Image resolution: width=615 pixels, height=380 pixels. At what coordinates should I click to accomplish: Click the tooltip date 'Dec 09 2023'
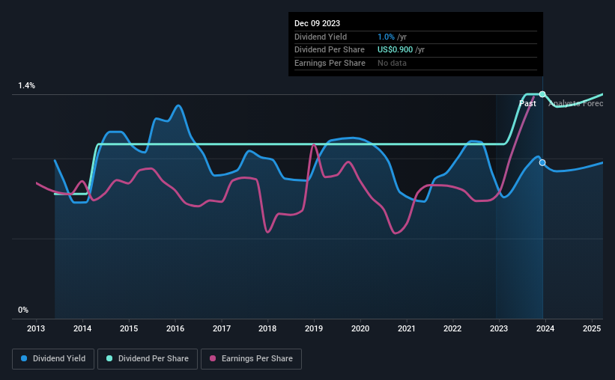(318, 23)
